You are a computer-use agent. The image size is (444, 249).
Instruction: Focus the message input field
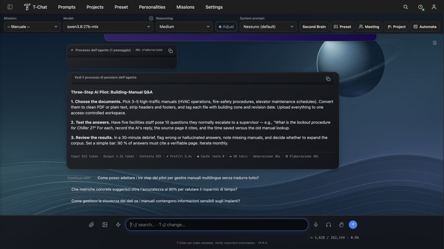pyautogui.click(x=217, y=225)
